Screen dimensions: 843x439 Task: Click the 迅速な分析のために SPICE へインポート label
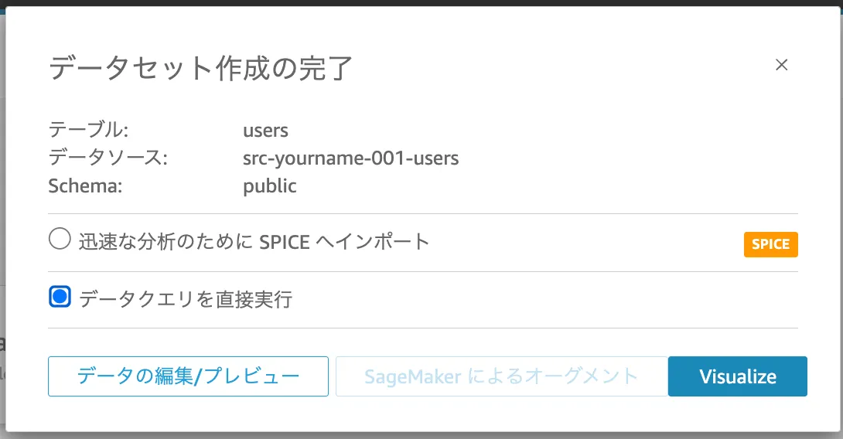click(x=254, y=241)
